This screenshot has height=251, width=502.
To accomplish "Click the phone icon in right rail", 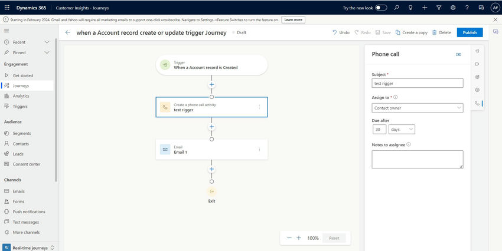I will point(477,103).
